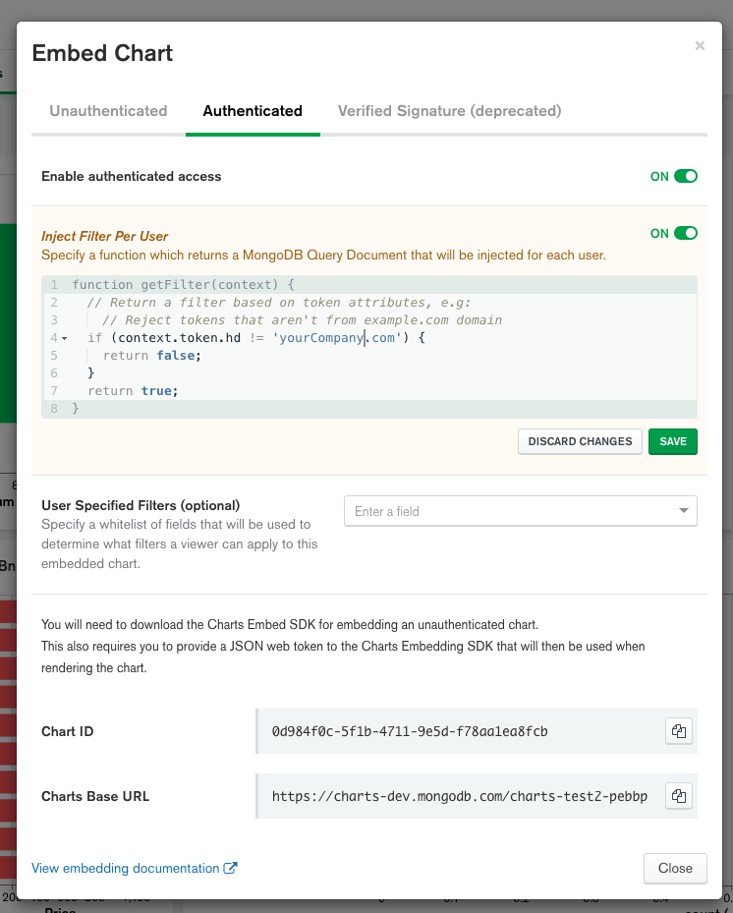Screen dimensions: 733x913
Task: Click the Embed Chart dialog title
Action: tap(102, 53)
